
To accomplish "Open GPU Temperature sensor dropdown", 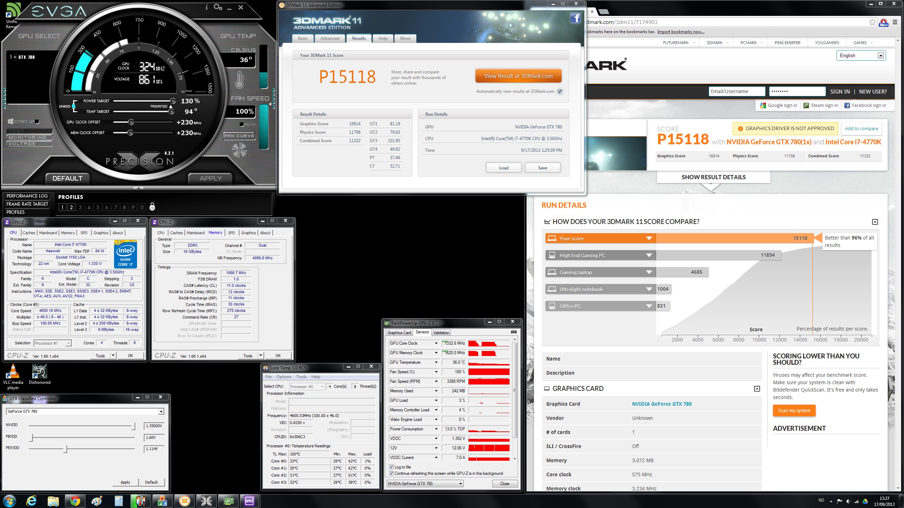I will pos(436,362).
